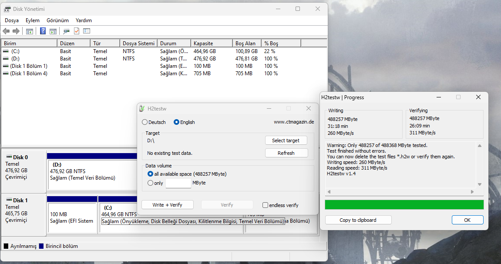Open the Görünüm menu
501x264 pixels.
[x=57, y=20]
